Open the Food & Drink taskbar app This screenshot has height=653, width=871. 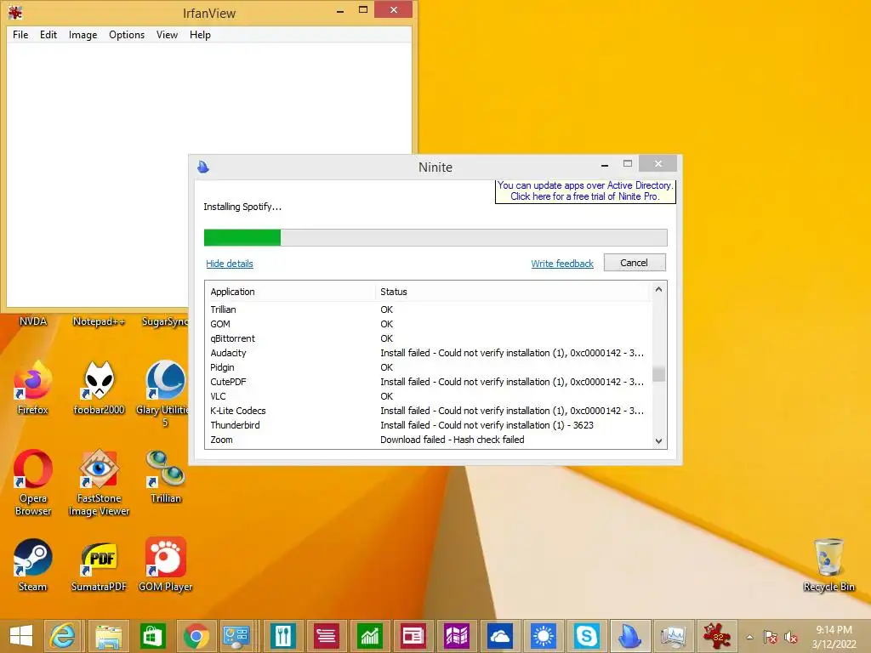(283, 636)
